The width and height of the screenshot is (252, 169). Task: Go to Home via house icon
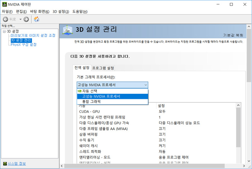(x=36, y=19)
